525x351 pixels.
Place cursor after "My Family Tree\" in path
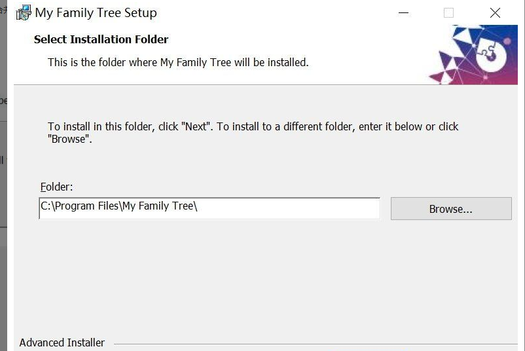(x=198, y=206)
